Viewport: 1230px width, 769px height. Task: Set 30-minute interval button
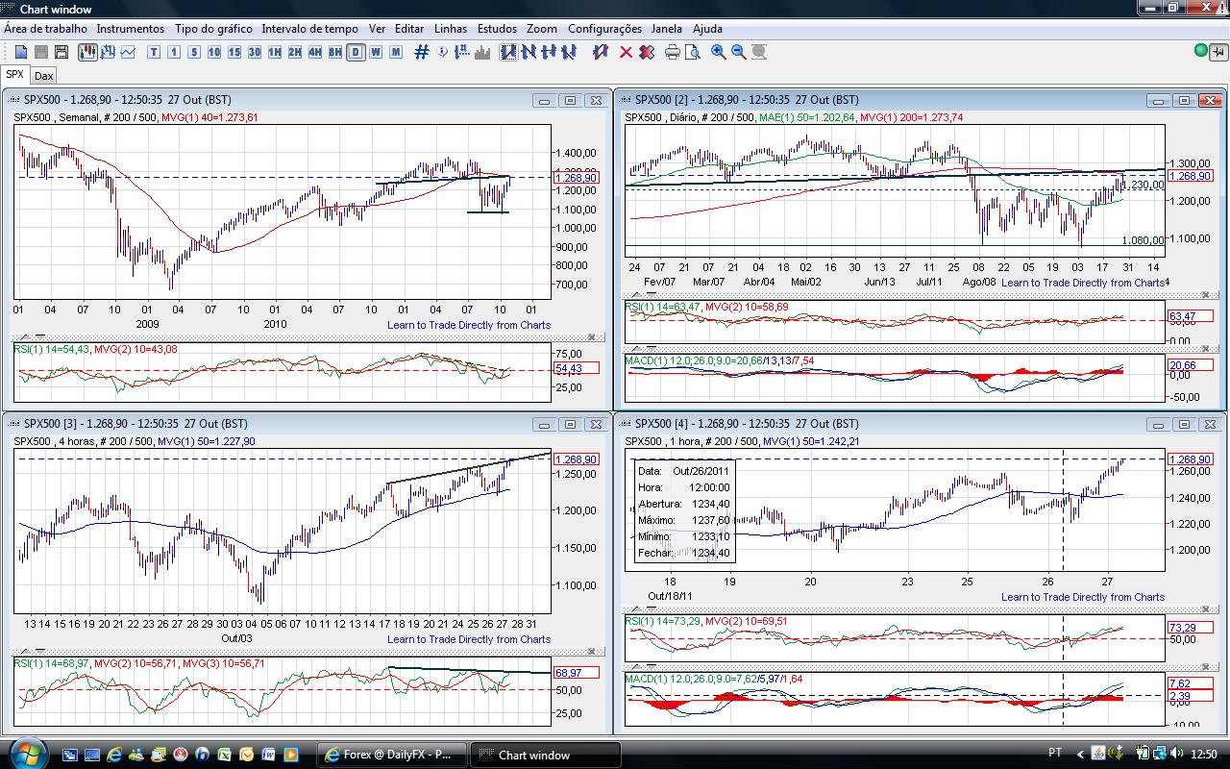(x=255, y=52)
